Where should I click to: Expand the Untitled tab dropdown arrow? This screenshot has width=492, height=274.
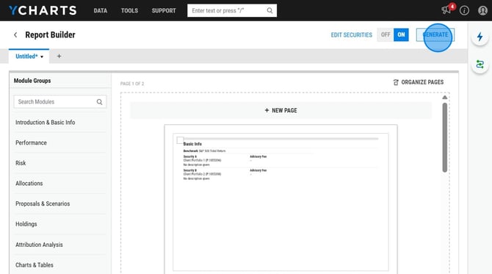point(42,57)
